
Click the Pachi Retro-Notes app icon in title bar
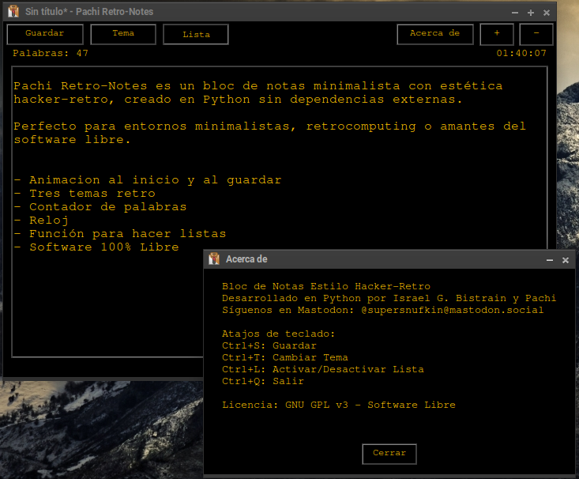[13, 11]
